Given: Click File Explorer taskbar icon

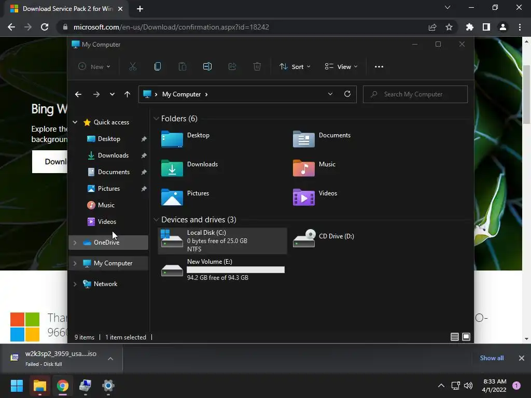Looking at the screenshot, I should pyautogui.click(x=39, y=386).
